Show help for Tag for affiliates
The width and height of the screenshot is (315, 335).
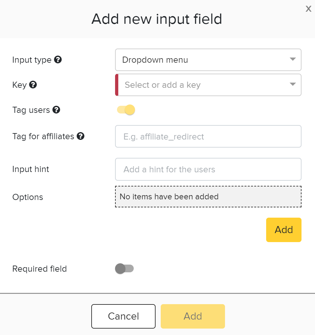80,136
